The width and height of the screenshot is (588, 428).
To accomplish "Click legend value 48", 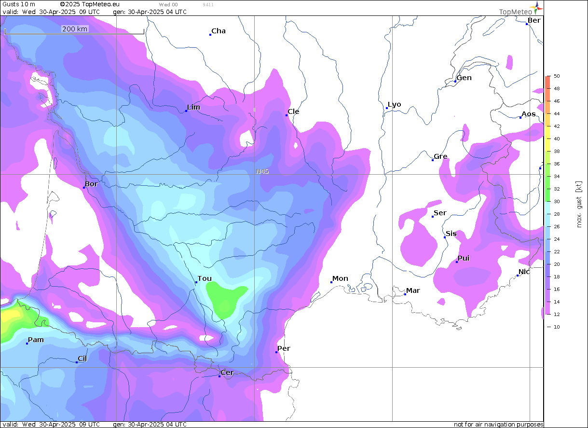I will pyautogui.click(x=557, y=89).
